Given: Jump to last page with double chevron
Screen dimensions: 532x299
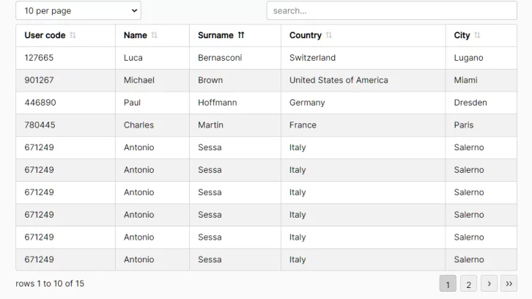Looking at the screenshot, I should click(509, 284).
